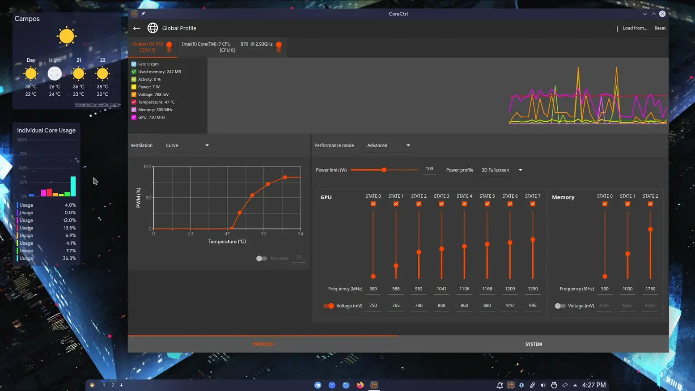Click the last fan curve point before 94 °C
The width and height of the screenshot is (695, 391).
coord(285,178)
